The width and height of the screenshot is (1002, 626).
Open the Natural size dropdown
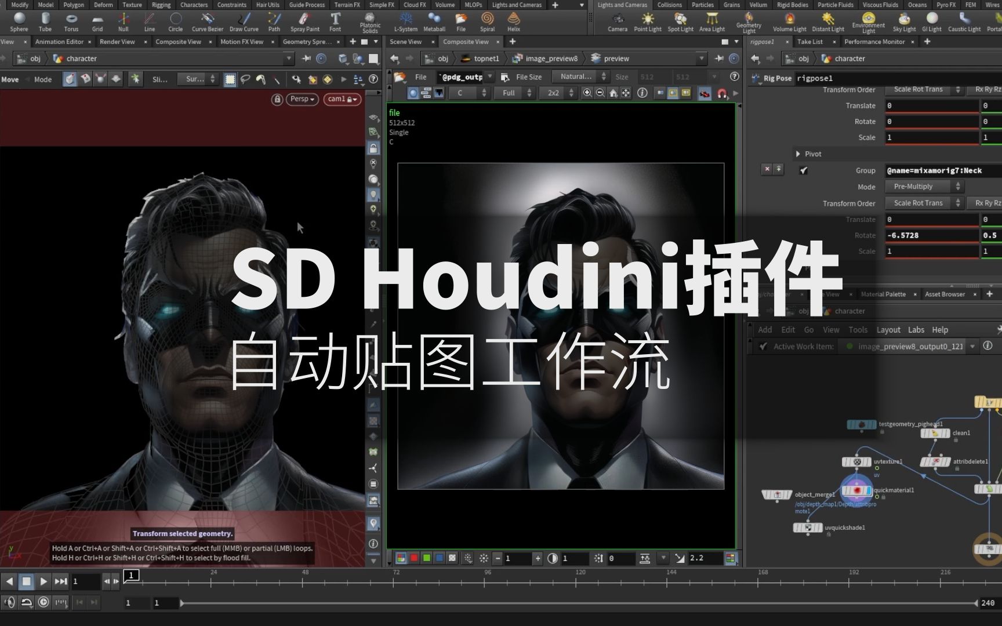[x=580, y=77]
